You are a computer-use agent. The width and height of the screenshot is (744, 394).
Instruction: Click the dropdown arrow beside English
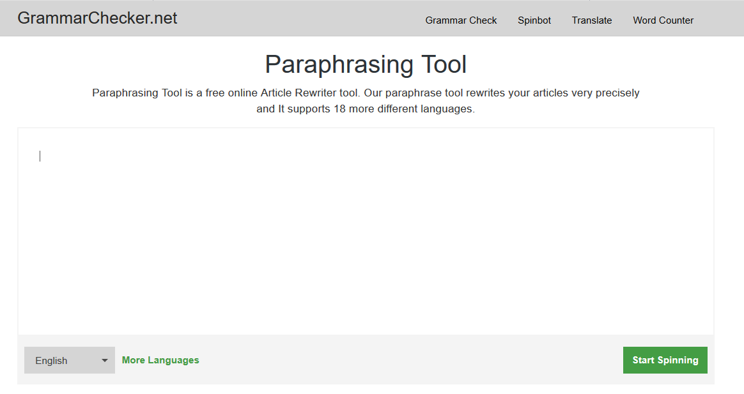pyautogui.click(x=104, y=360)
